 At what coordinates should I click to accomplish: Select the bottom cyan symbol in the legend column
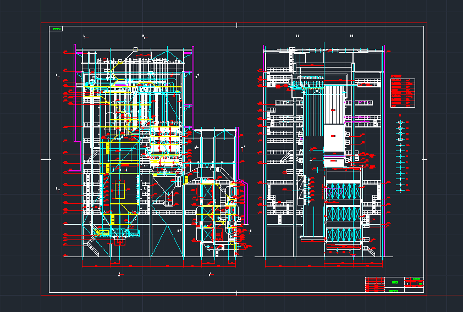400,190
